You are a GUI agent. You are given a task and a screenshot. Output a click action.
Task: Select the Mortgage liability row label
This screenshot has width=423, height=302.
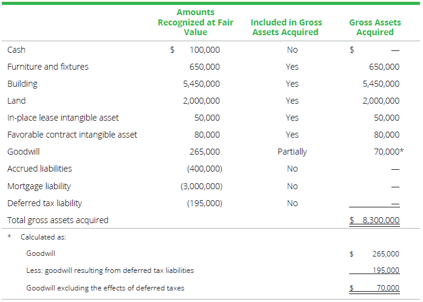[39, 186]
